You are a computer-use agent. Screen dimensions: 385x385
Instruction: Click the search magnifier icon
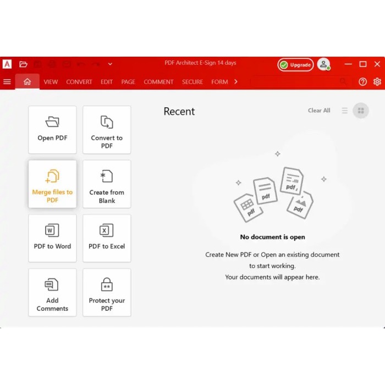343,81
